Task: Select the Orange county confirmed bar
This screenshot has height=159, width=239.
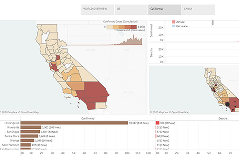Action: (x=27, y=140)
